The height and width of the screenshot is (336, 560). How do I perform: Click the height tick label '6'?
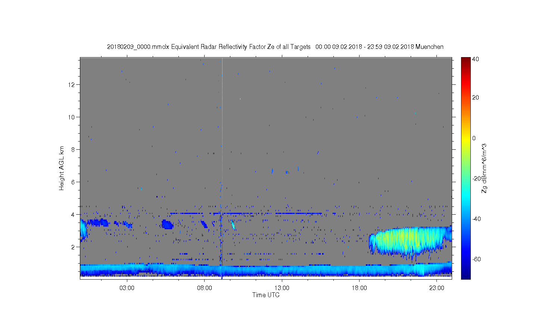[x=74, y=182]
